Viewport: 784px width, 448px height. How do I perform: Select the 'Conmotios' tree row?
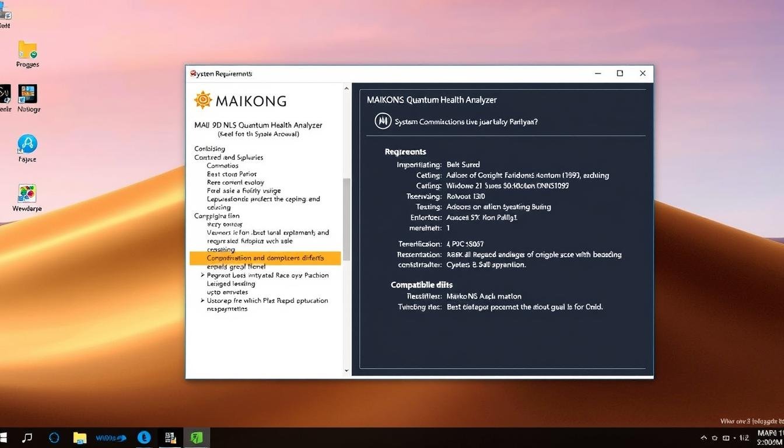click(x=222, y=166)
